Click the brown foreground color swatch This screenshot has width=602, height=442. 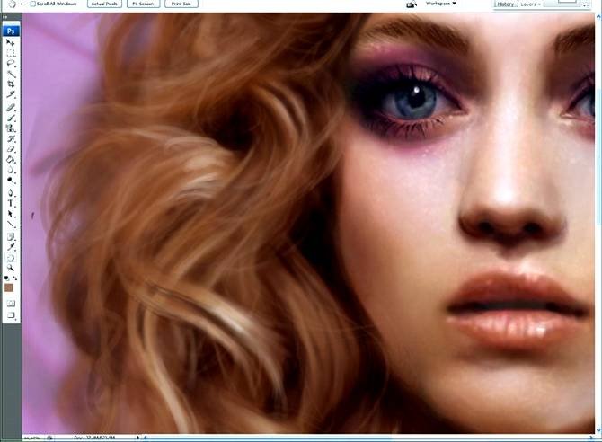(10, 287)
